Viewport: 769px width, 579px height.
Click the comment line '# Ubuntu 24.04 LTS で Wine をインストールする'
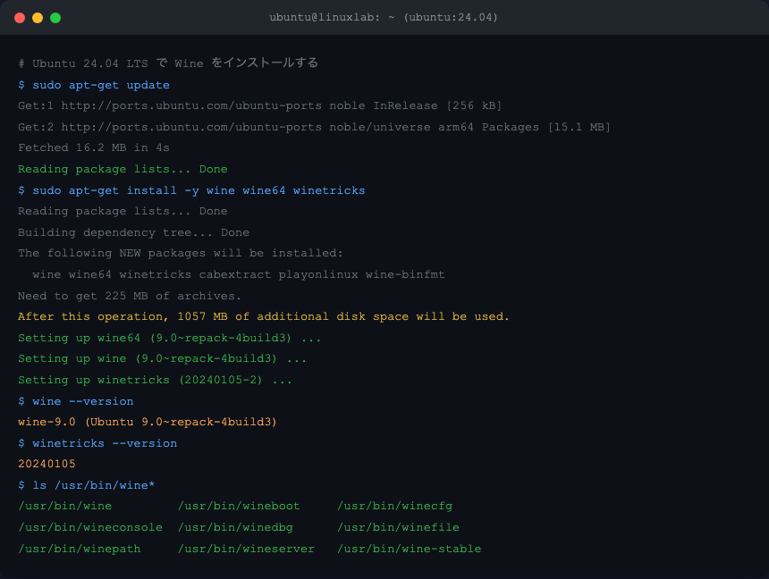pos(168,63)
